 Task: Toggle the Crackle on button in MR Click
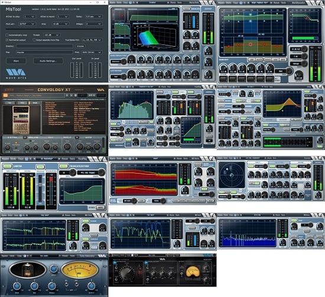(86, 239)
